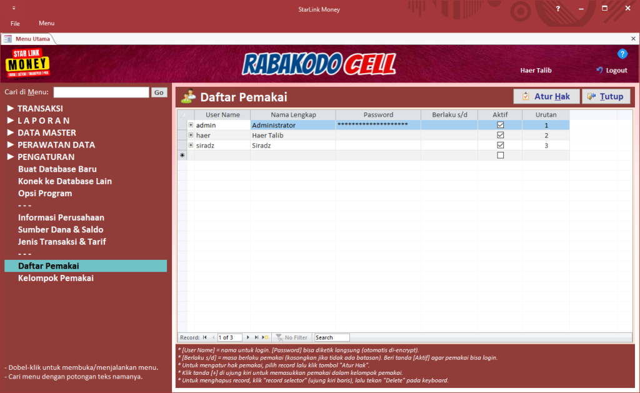Click the Berlaku s/d column header

(449, 115)
